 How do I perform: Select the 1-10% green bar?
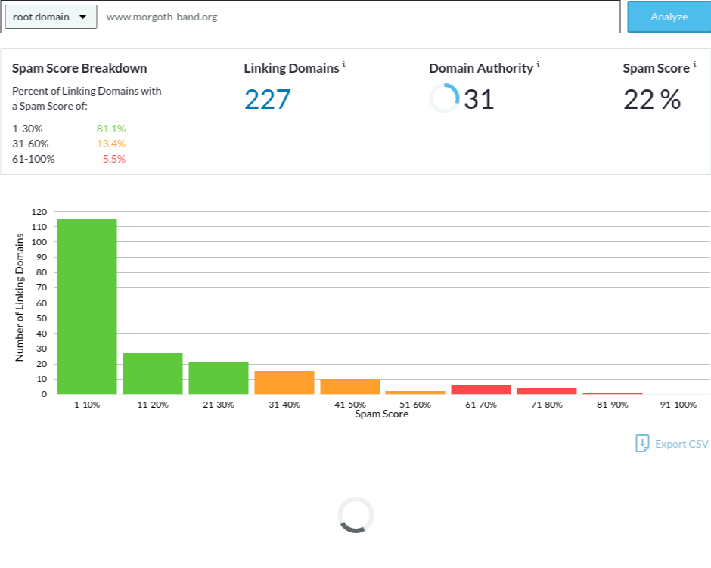point(87,306)
